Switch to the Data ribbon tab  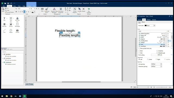pyautogui.click(x=14, y=6)
